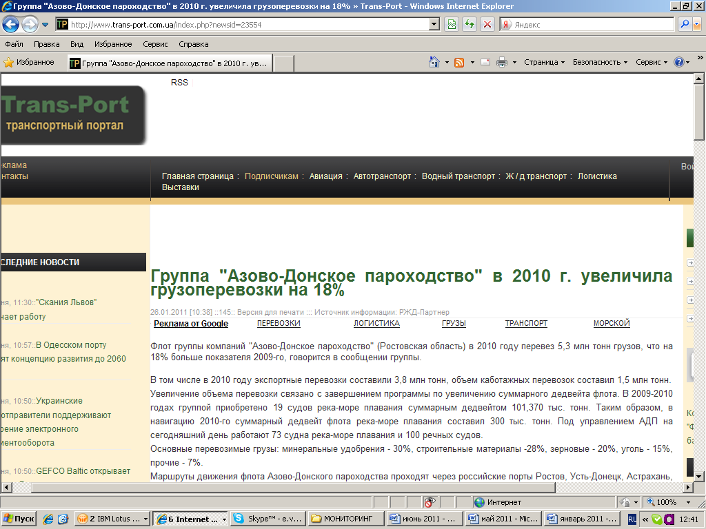706x529 pixels.
Task: Click the МОРСКОЙ ad link
Action: pos(612,324)
